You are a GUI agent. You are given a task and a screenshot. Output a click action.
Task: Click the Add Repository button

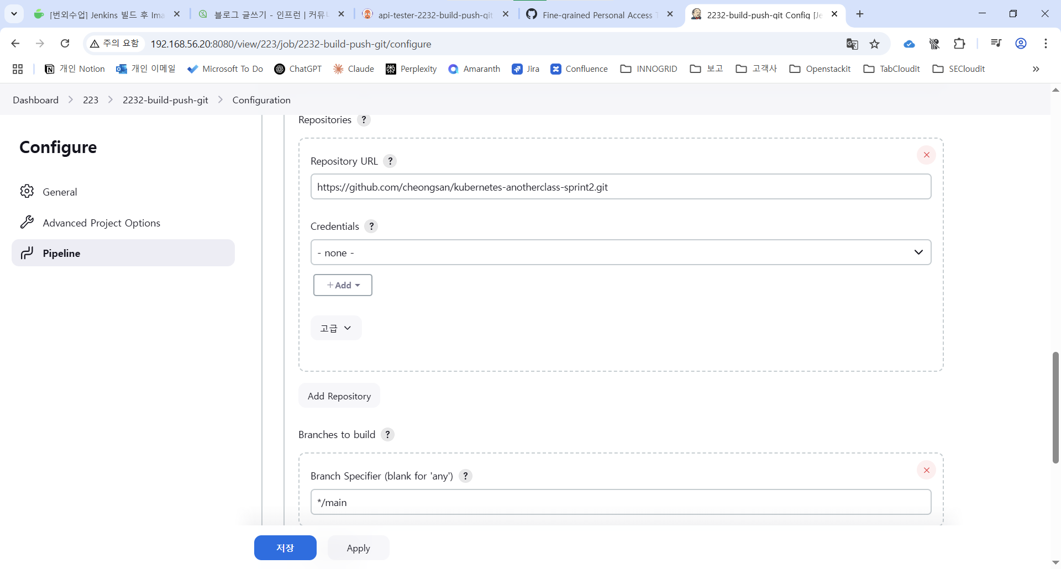click(x=339, y=396)
